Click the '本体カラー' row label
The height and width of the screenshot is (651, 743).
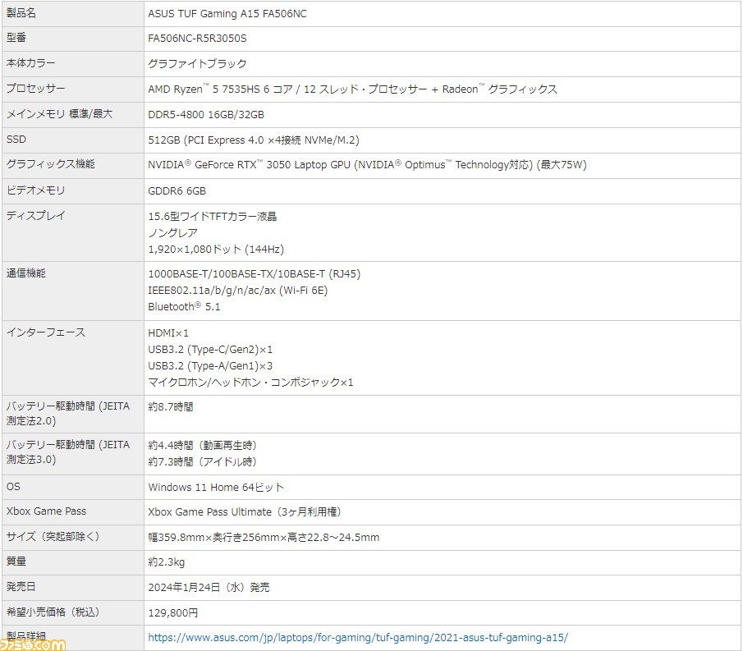(31, 63)
